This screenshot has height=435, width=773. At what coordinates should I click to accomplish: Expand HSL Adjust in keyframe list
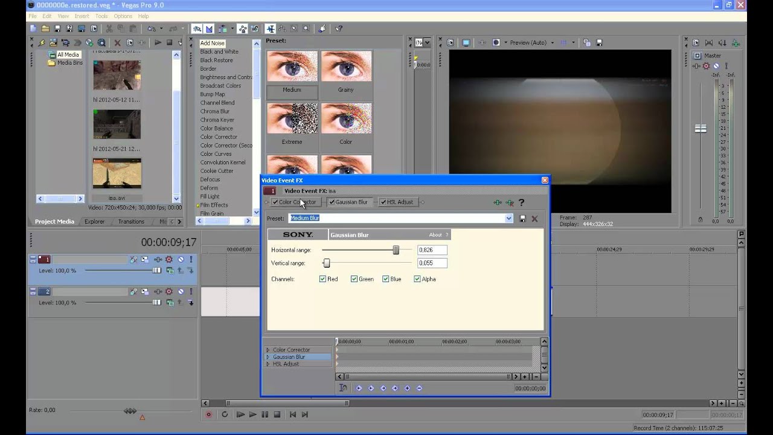[x=268, y=364]
